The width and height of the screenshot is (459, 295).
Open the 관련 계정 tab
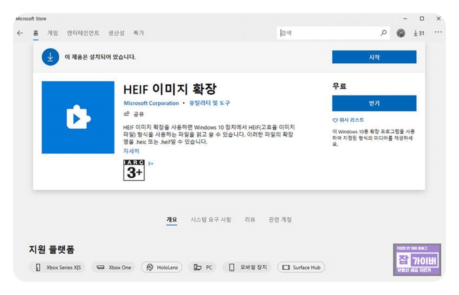[280, 219]
